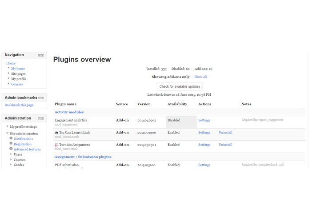Image resolution: width=309 pixels, height=220 pixels.
Task: Open Settings for Tin Can Launch Link
Action: point(204,132)
